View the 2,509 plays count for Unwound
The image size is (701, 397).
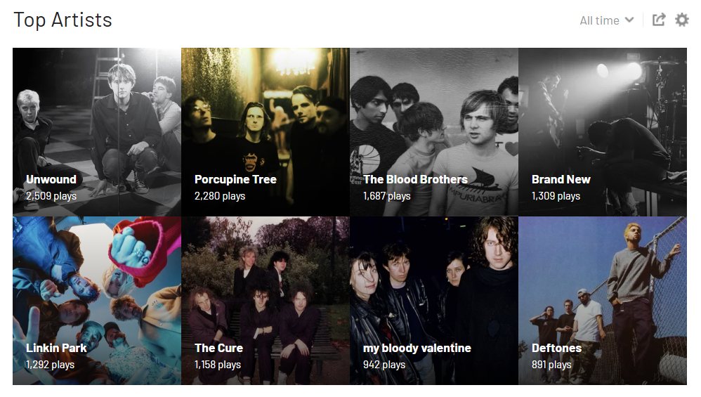click(x=51, y=196)
